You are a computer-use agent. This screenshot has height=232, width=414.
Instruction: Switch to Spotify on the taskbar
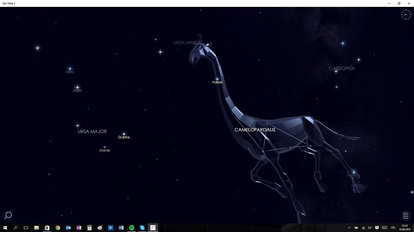click(132, 228)
